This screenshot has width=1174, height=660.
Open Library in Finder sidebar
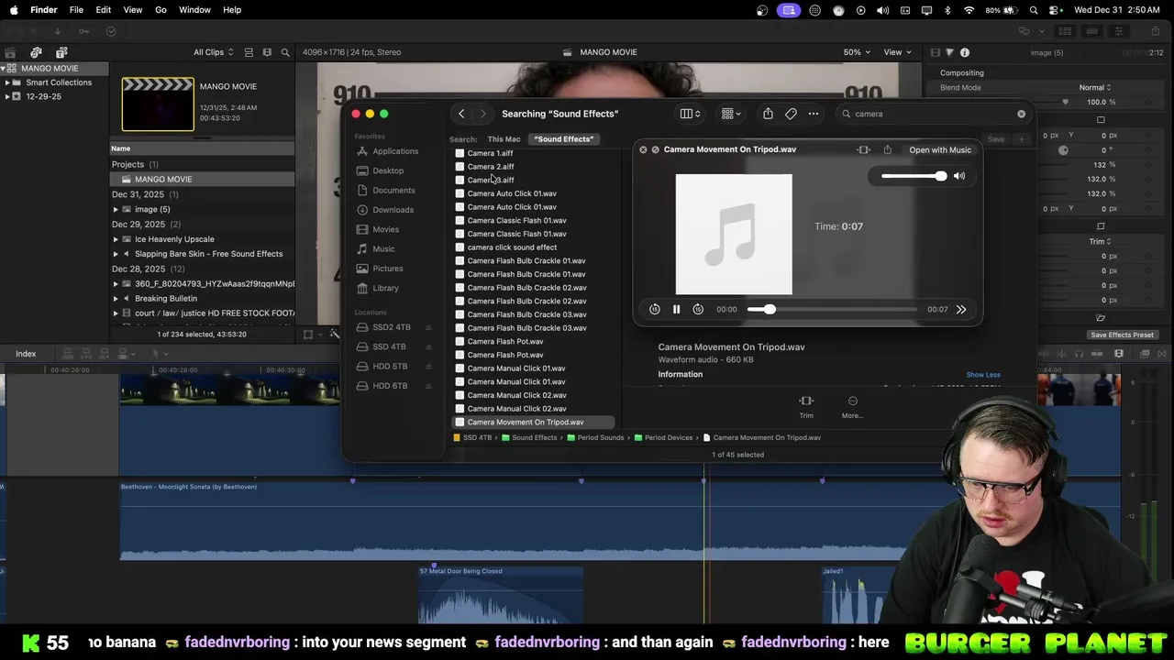click(x=385, y=289)
